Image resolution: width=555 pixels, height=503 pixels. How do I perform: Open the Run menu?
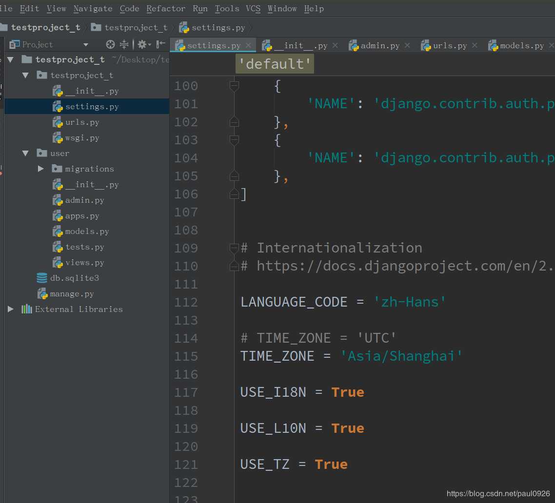pos(200,8)
